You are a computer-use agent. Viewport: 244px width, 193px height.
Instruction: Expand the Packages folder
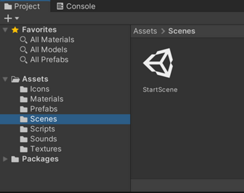coord(5,159)
